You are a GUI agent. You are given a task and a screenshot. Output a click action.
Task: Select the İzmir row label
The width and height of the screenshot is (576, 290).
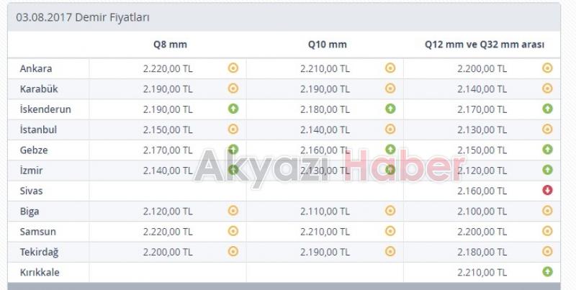pyautogui.click(x=32, y=170)
